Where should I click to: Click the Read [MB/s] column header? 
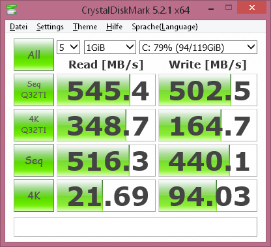point(106,65)
